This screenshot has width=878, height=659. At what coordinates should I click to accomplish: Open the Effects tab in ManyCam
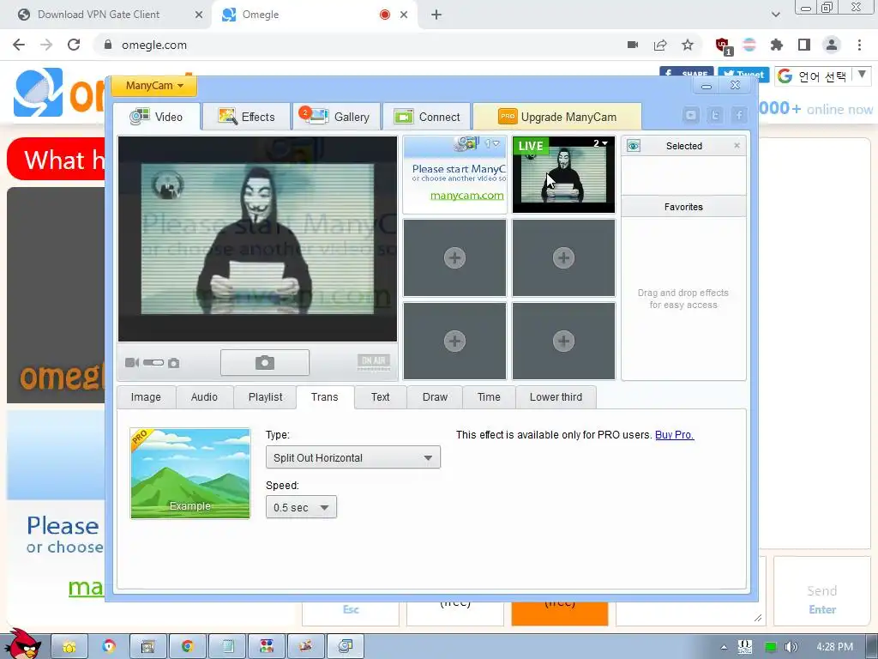(x=246, y=117)
